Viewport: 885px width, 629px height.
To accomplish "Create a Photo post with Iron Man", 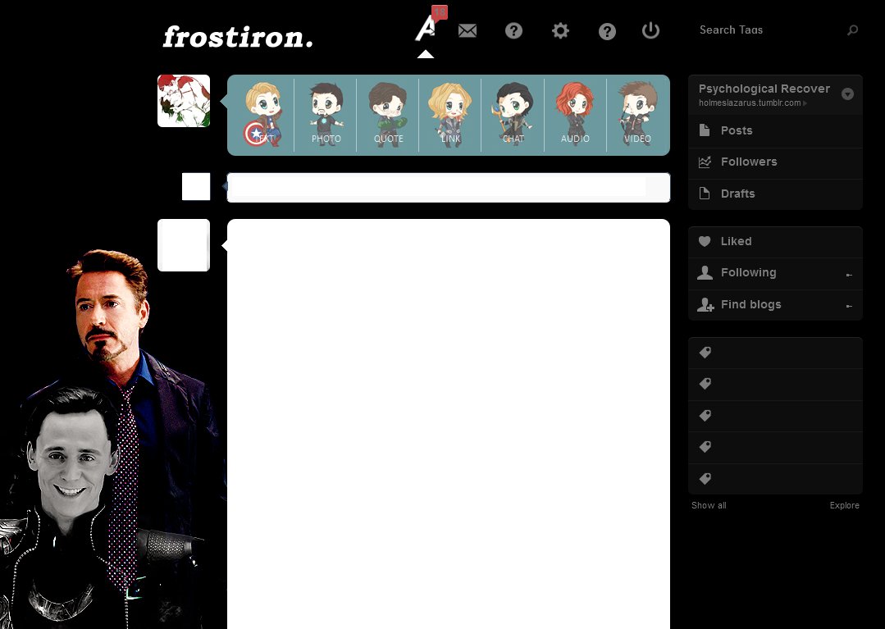I will pos(326,115).
